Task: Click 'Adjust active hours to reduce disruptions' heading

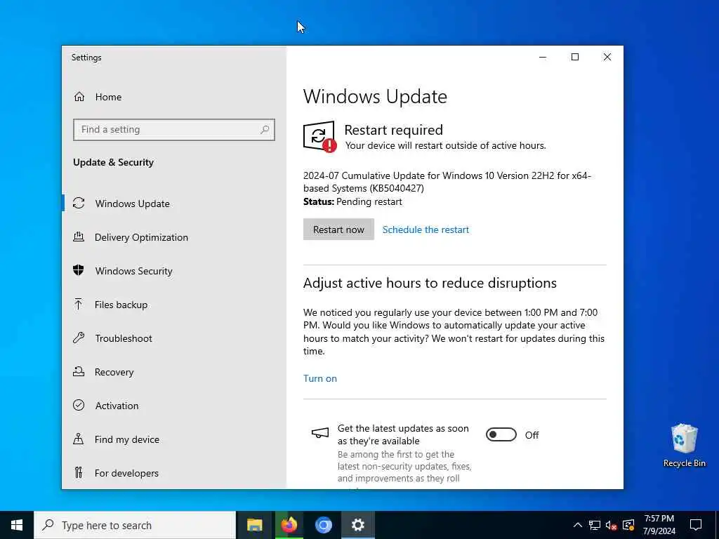Action: click(430, 284)
